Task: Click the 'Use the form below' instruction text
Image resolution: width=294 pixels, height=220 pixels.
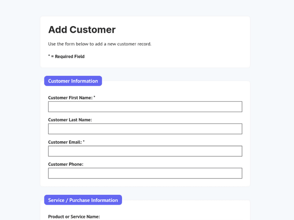Action: 100,44
